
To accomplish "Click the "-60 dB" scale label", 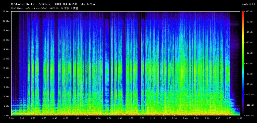I will 249,53.
